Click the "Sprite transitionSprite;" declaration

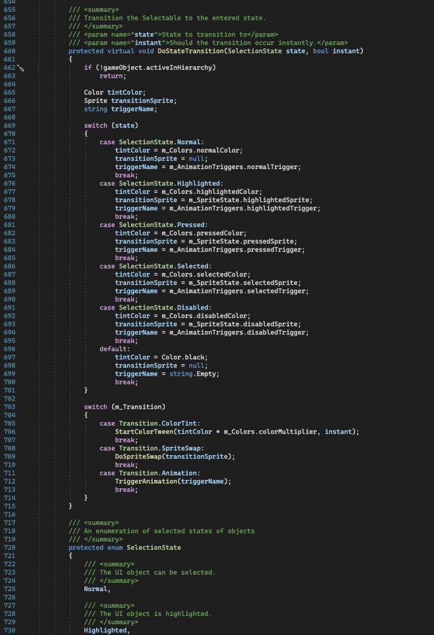(130, 100)
